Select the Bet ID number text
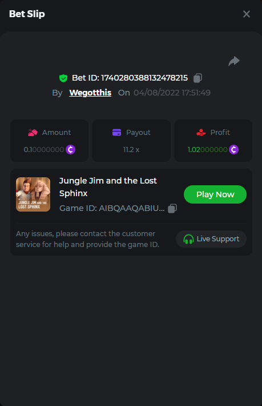 tap(144, 78)
